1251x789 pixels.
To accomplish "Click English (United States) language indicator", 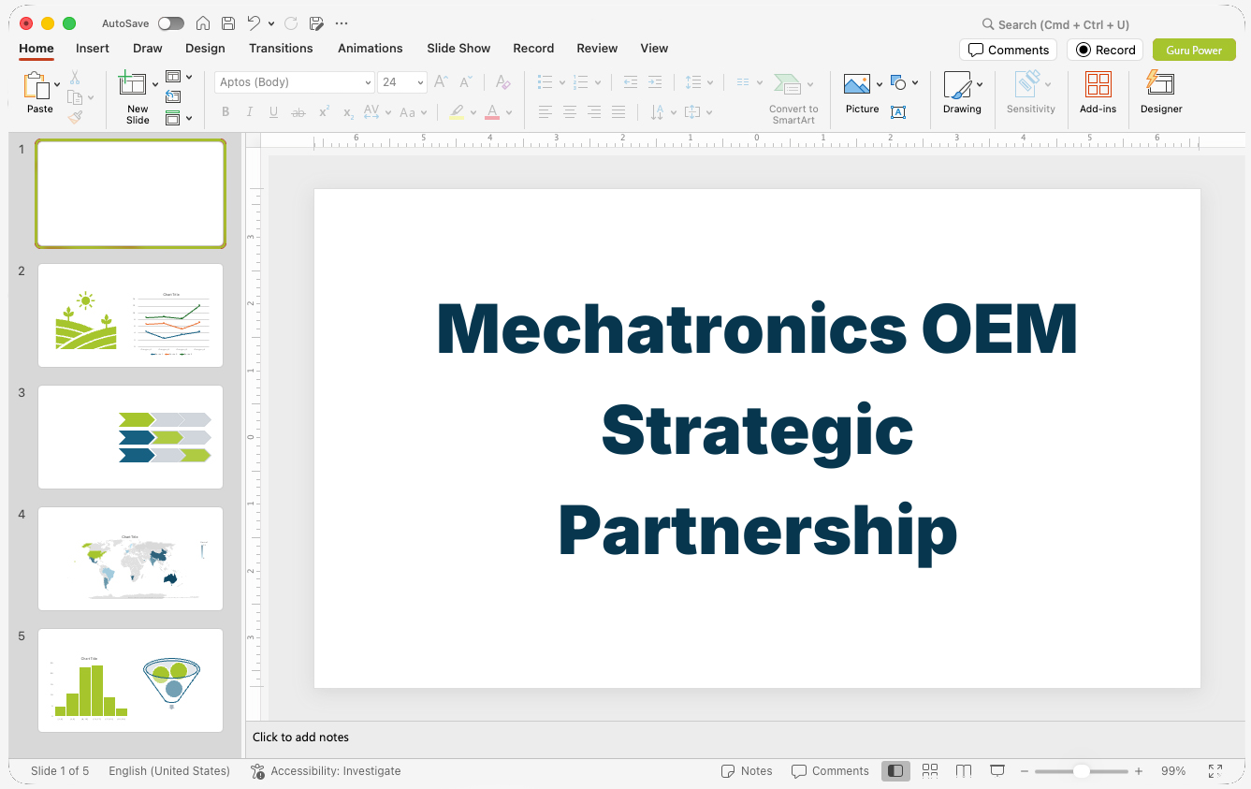I will click(169, 771).
